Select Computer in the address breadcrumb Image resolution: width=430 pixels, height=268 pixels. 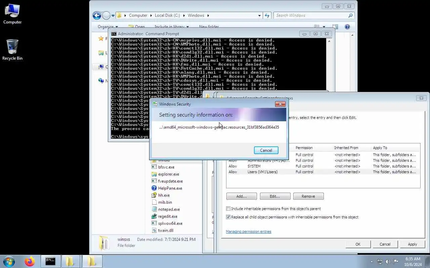138,15
